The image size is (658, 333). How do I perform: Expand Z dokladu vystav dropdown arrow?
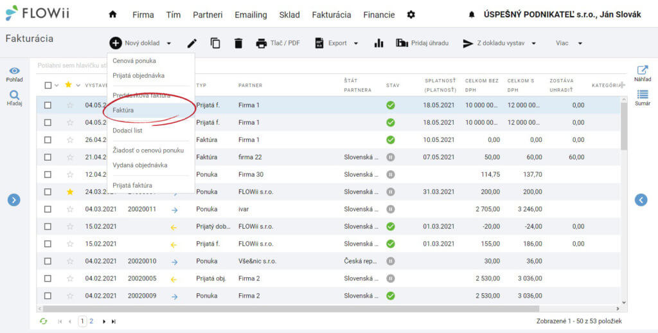pos(534,43)
